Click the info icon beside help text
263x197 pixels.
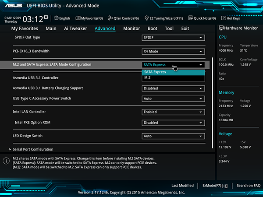[x=6, y=161]
